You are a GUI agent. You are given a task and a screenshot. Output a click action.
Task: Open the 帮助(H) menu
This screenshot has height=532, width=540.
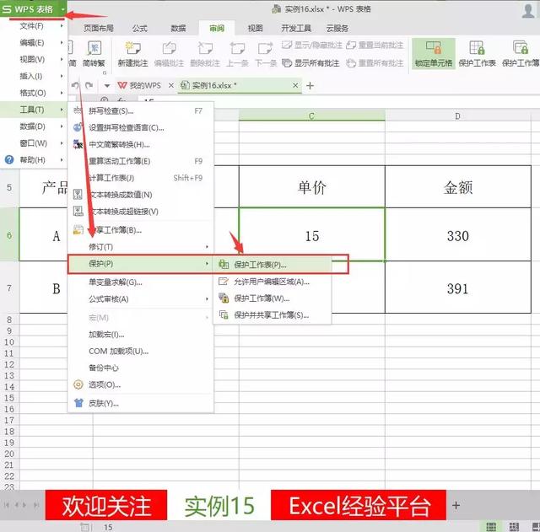34,160
